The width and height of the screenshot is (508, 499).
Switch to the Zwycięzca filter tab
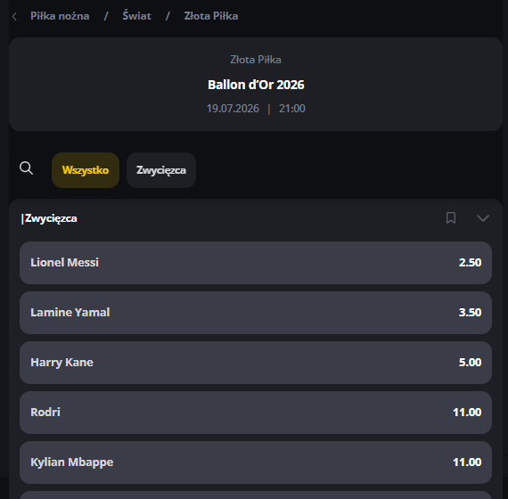tap(161, 170)
